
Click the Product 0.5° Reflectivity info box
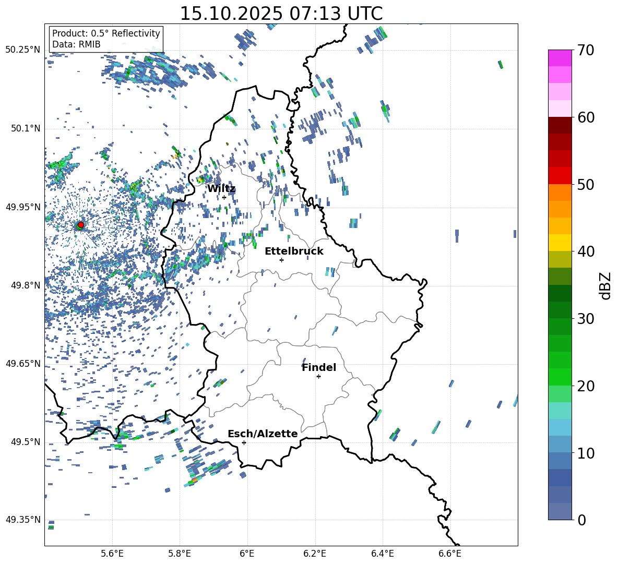coord(106,39)
